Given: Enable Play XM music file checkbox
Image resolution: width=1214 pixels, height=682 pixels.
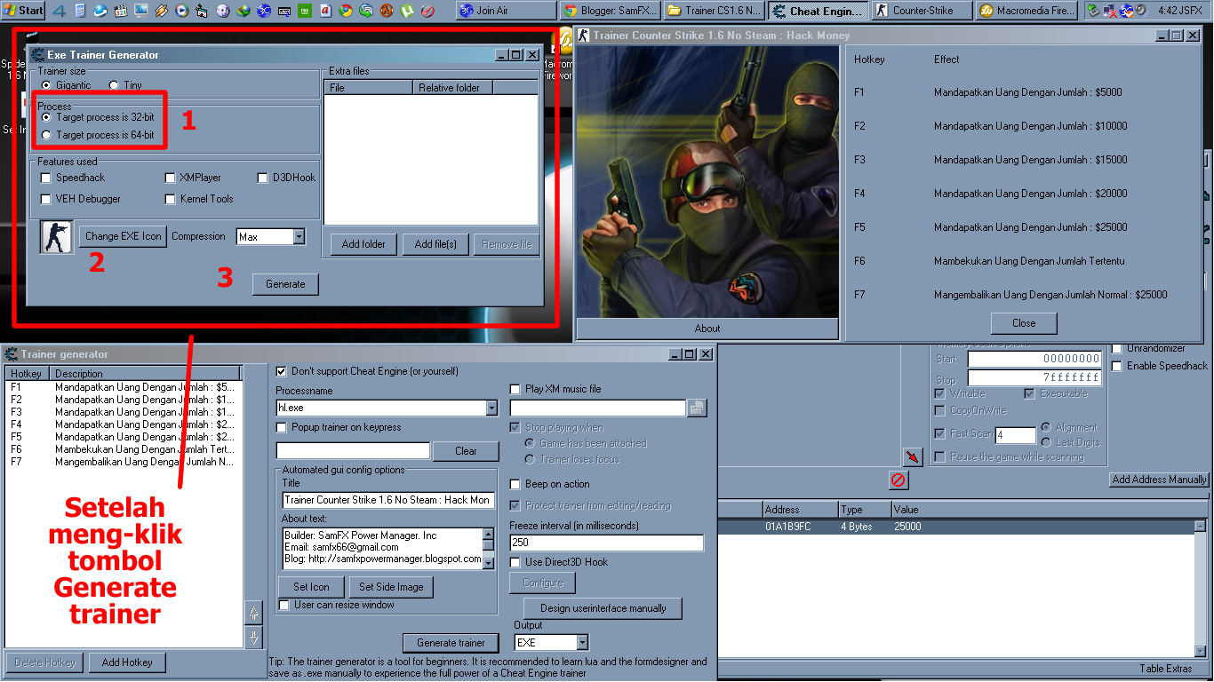Looking at the screenshot, I should pyautogui.click(x=515, y=389).
